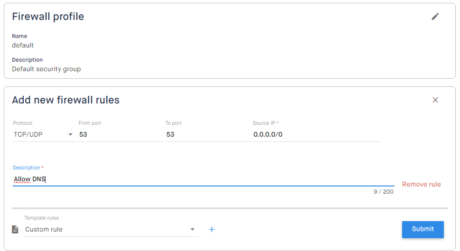Click the Custom rule dropdown arrow

coord(192,229)
